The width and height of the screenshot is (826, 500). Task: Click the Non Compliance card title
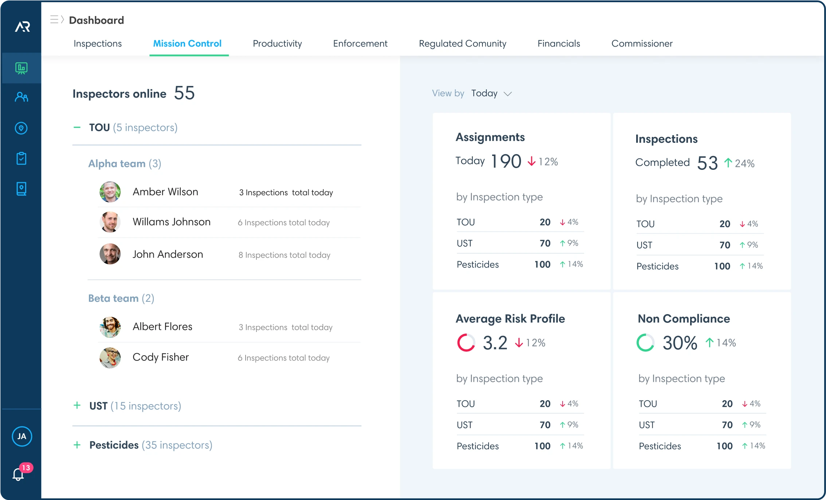(x=684, y=319)
